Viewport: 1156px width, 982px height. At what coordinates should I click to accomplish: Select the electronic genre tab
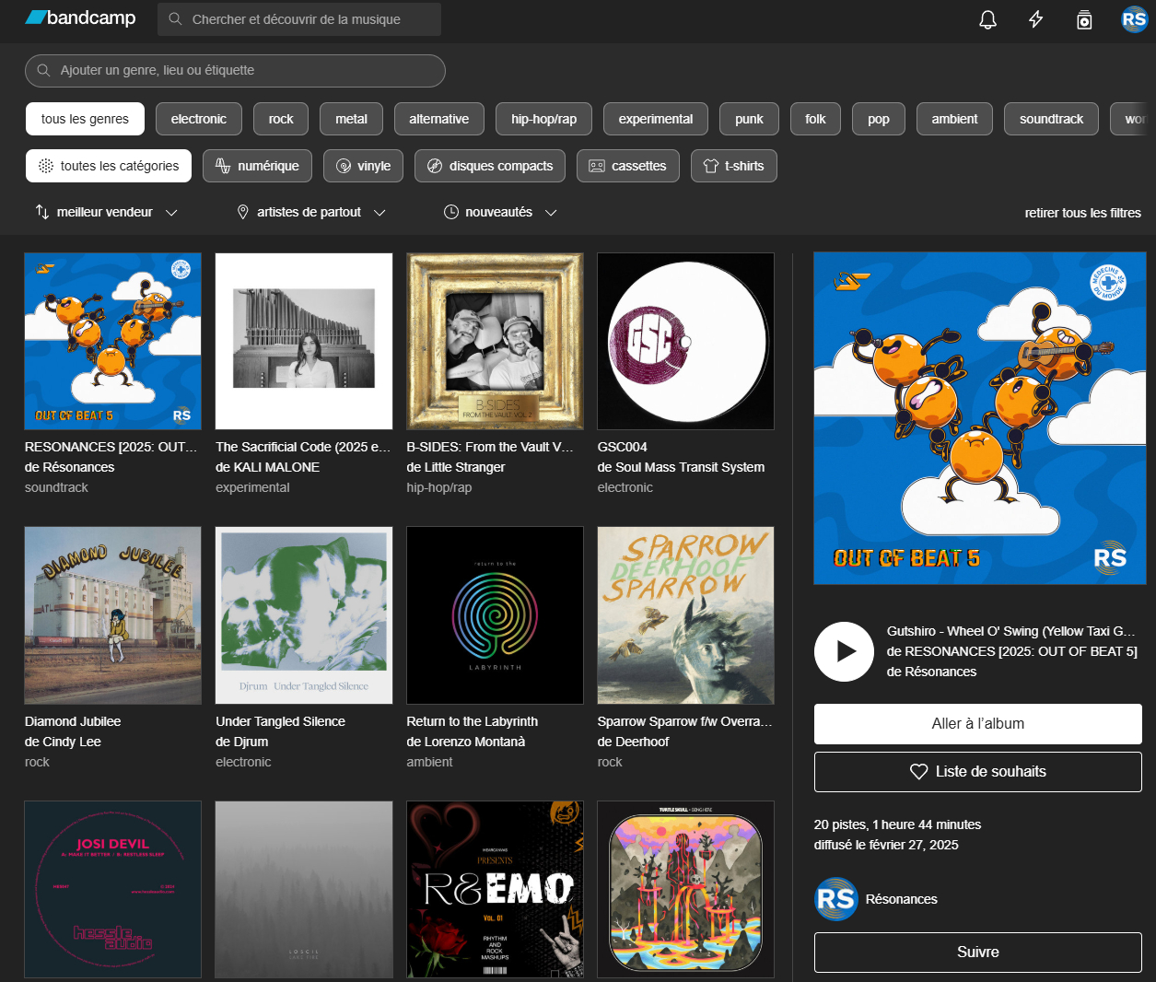coord(198,119)
